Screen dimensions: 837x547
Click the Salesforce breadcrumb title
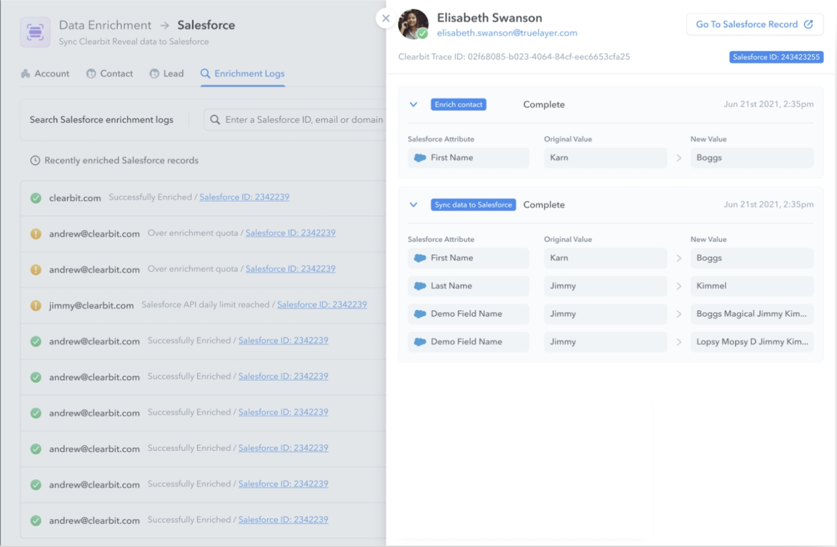pos(206,25)
